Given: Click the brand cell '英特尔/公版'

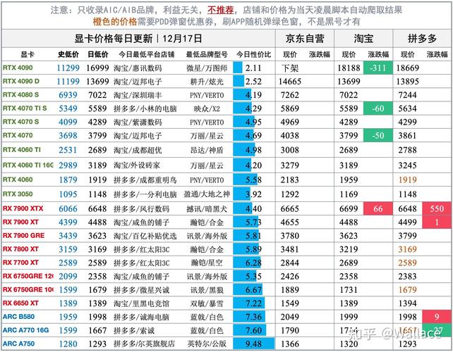Looking at the screenshot, I should click(x=207, y=344).
